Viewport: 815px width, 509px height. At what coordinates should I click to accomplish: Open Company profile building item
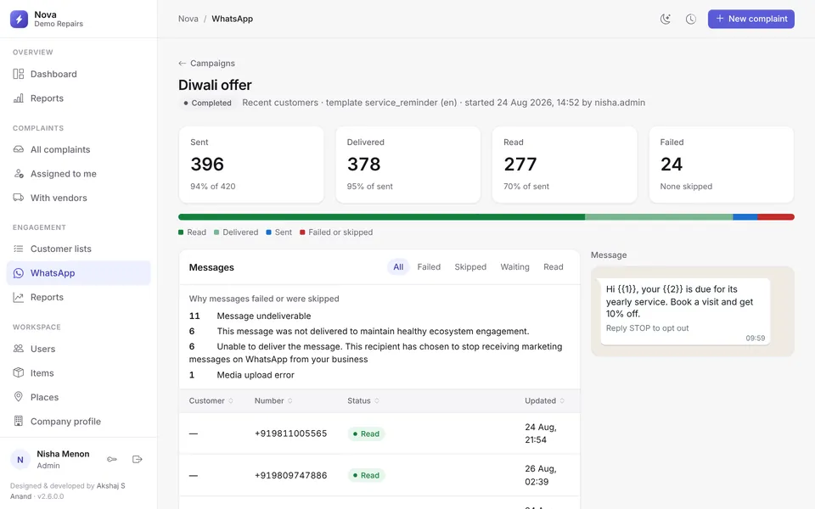pyautogui.click(x=78, y=422)
